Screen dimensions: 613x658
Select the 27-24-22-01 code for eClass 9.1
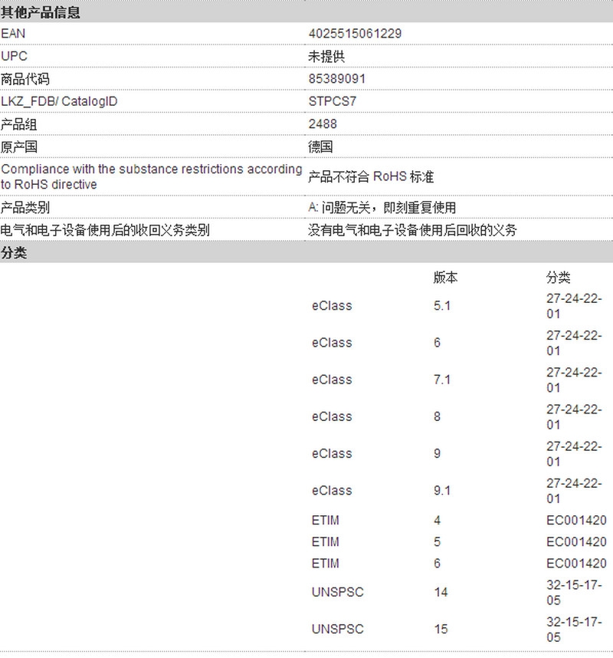tap(574, 491)
